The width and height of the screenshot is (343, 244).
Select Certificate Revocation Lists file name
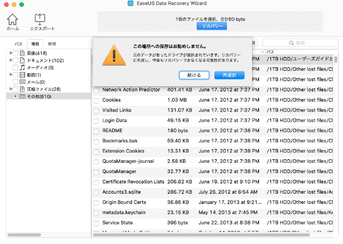(x=133, y=182)
